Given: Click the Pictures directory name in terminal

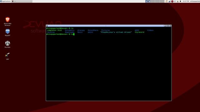Looking at the screenshot, I should tap(106, 30).
